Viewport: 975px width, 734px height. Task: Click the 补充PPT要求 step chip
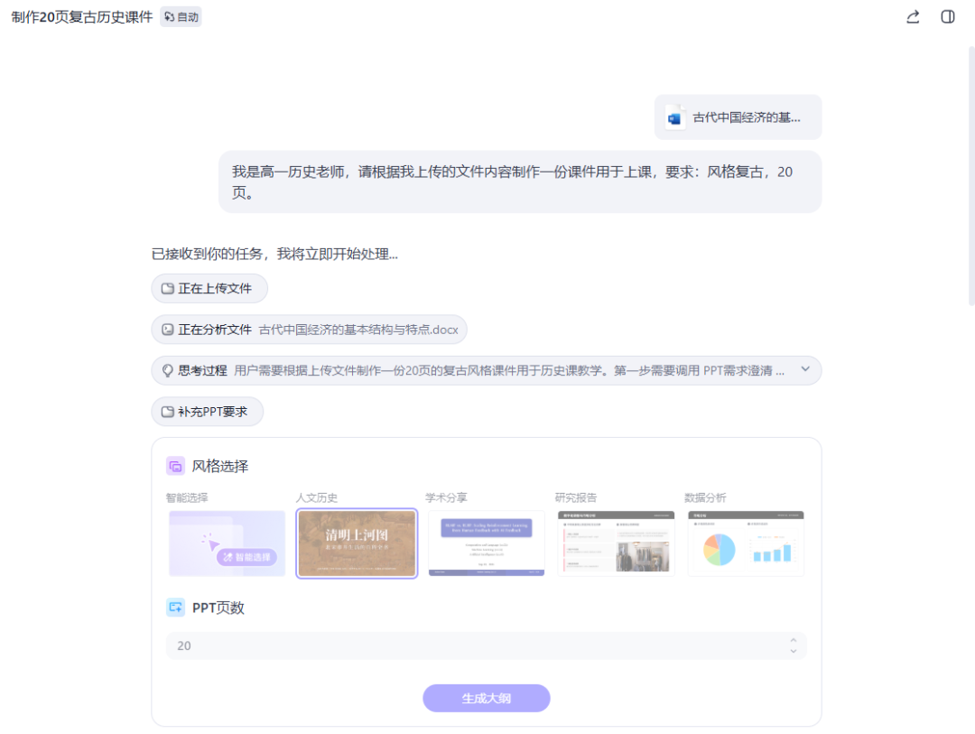pos(207,412)
